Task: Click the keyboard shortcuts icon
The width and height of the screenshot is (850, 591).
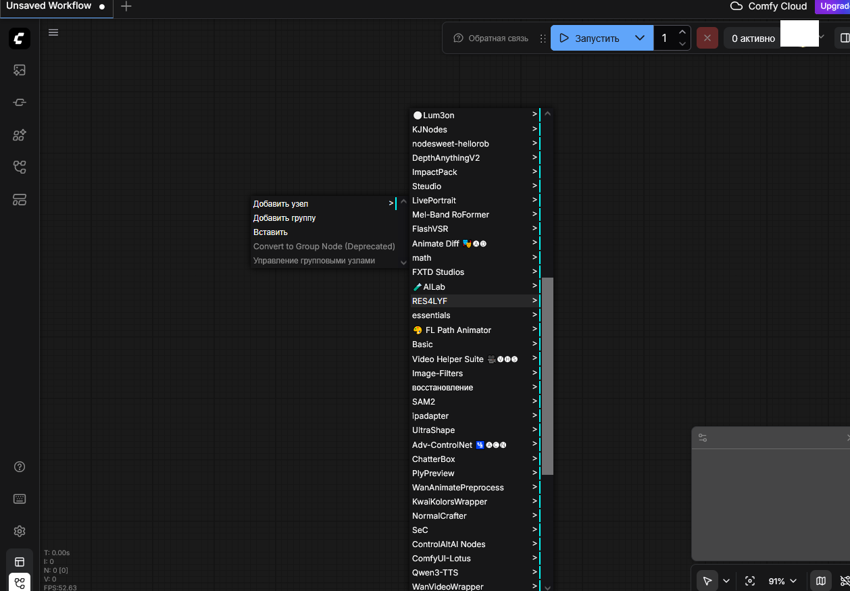Action: tap(20, 499)
